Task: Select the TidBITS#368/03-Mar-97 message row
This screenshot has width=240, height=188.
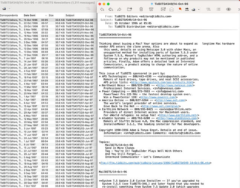Action: tap(49, 84)
